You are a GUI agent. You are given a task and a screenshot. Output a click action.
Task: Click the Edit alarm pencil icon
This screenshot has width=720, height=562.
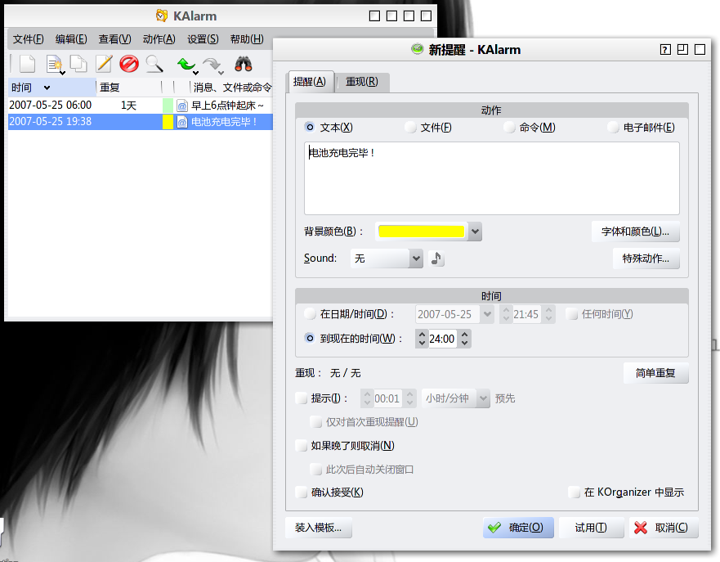[x=104, y=64]
